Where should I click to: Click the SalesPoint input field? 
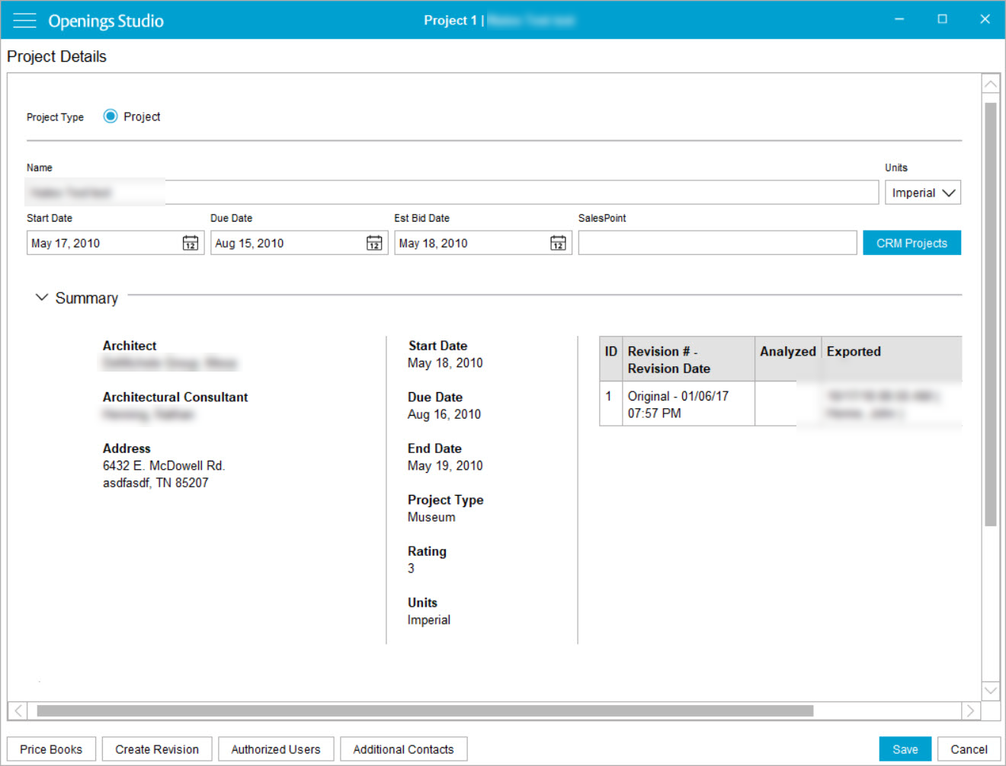point(716,242)
